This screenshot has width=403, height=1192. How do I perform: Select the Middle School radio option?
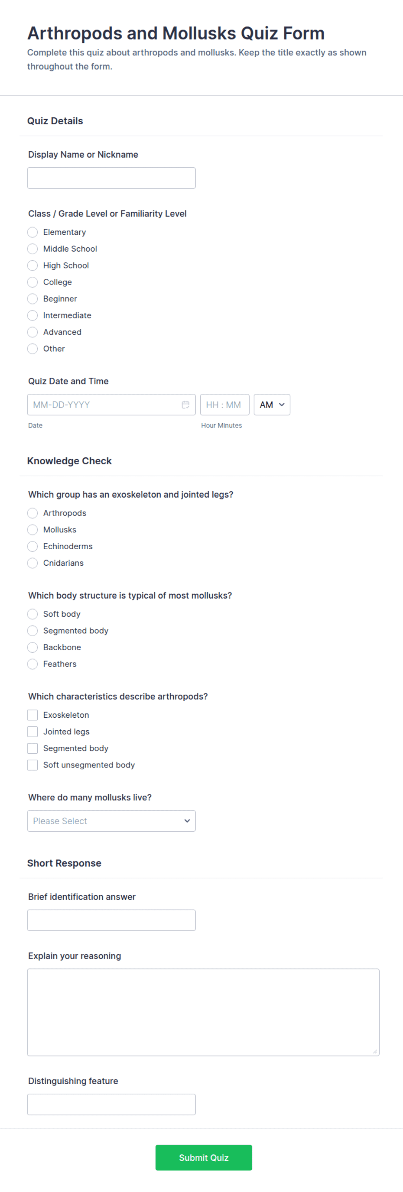pyautogui.click(x=32, y=249)
